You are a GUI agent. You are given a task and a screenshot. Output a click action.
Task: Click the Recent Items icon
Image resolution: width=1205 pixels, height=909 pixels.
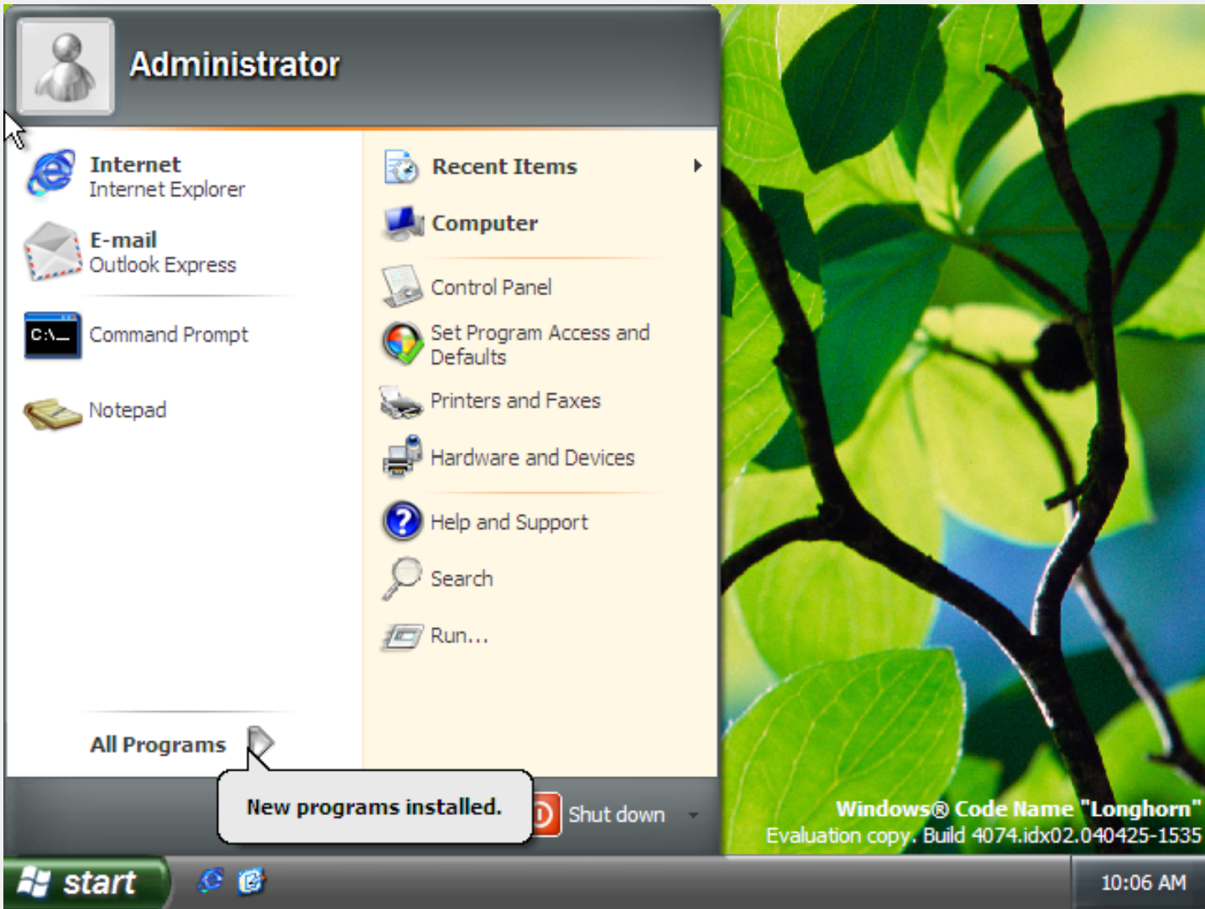(402, 167)
